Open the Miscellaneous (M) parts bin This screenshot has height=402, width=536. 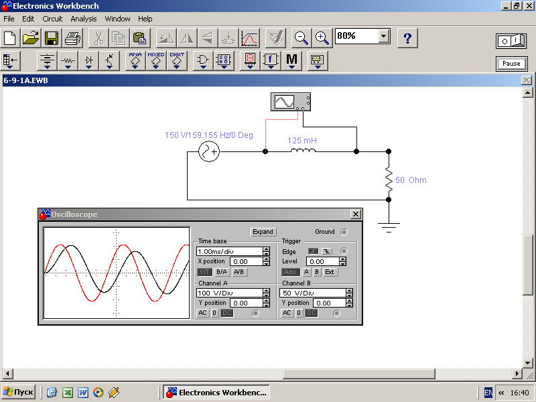point(291,61)
